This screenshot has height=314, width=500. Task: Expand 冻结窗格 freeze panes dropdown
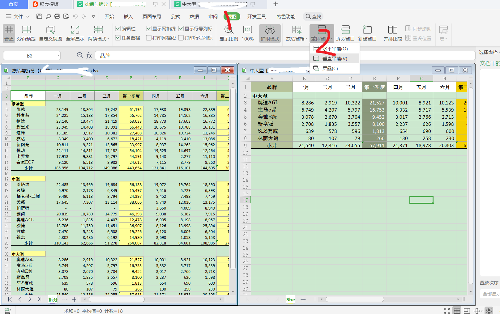[x=306, y=39]
